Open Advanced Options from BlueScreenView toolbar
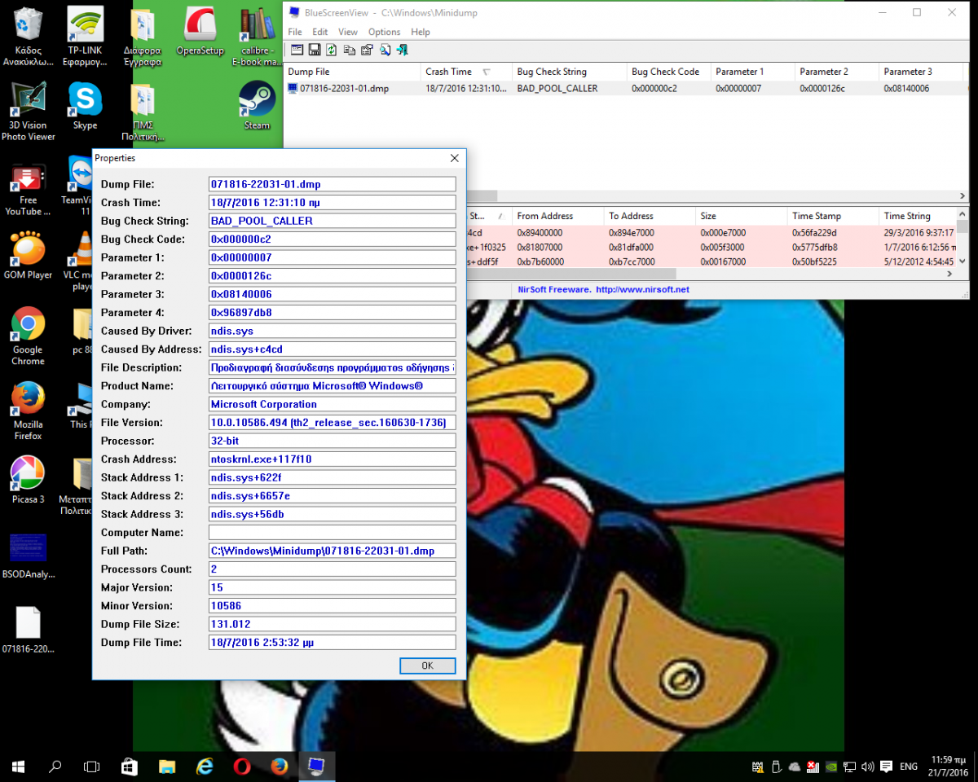The width and height of the screenshot is (978, 782). [297, 50]
